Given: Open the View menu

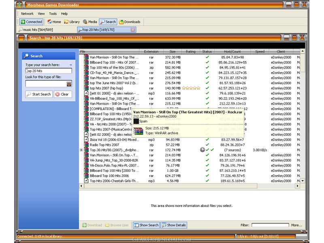Looking at the screenshot, I should click(x=41, y=14).
